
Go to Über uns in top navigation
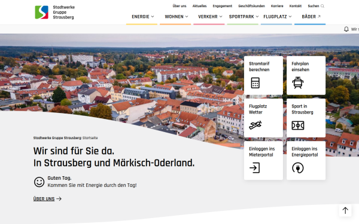(180, 6)
